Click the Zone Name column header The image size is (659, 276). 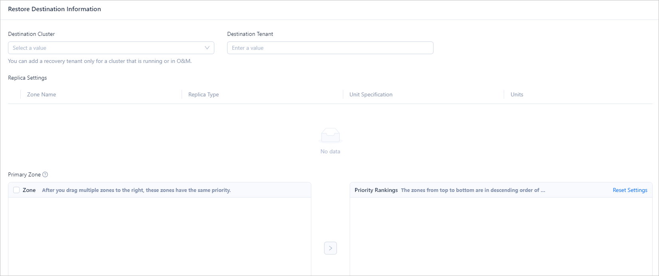click(x=42, y=94)
